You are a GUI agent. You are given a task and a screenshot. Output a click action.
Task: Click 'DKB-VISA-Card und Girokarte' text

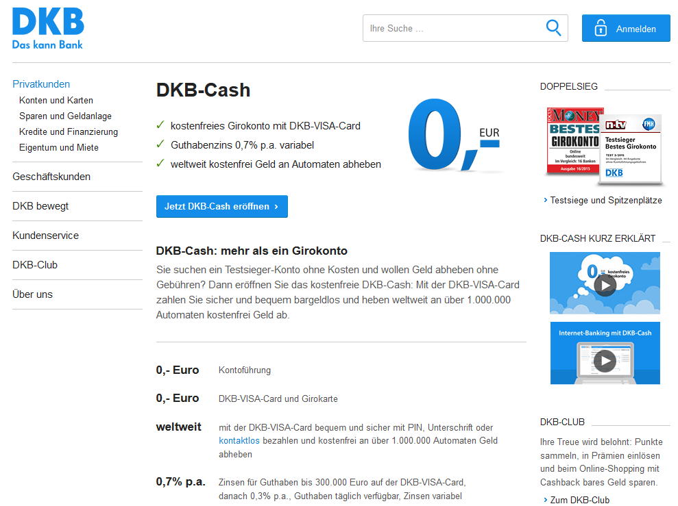point(278,399)
